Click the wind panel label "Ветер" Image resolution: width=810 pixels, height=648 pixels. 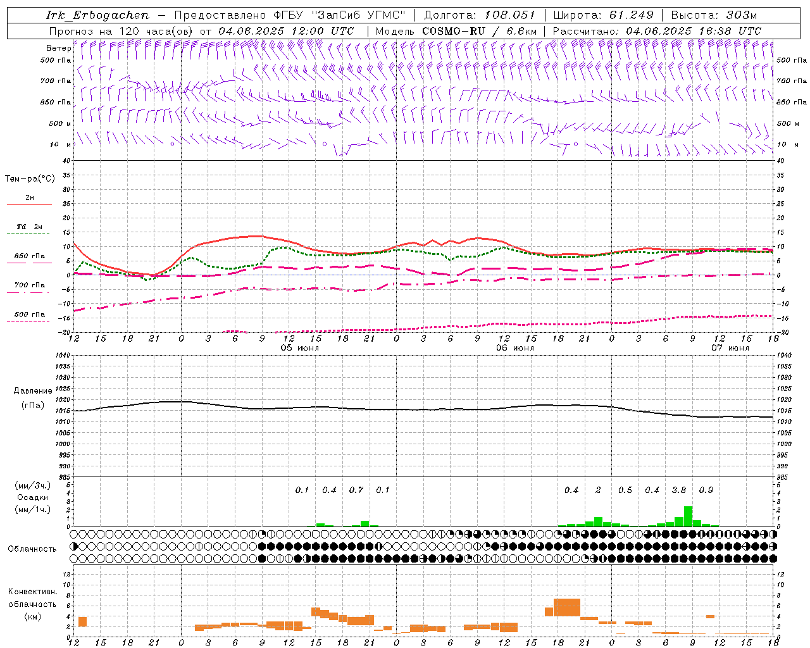pyautogui.click(x=58, y=48)
